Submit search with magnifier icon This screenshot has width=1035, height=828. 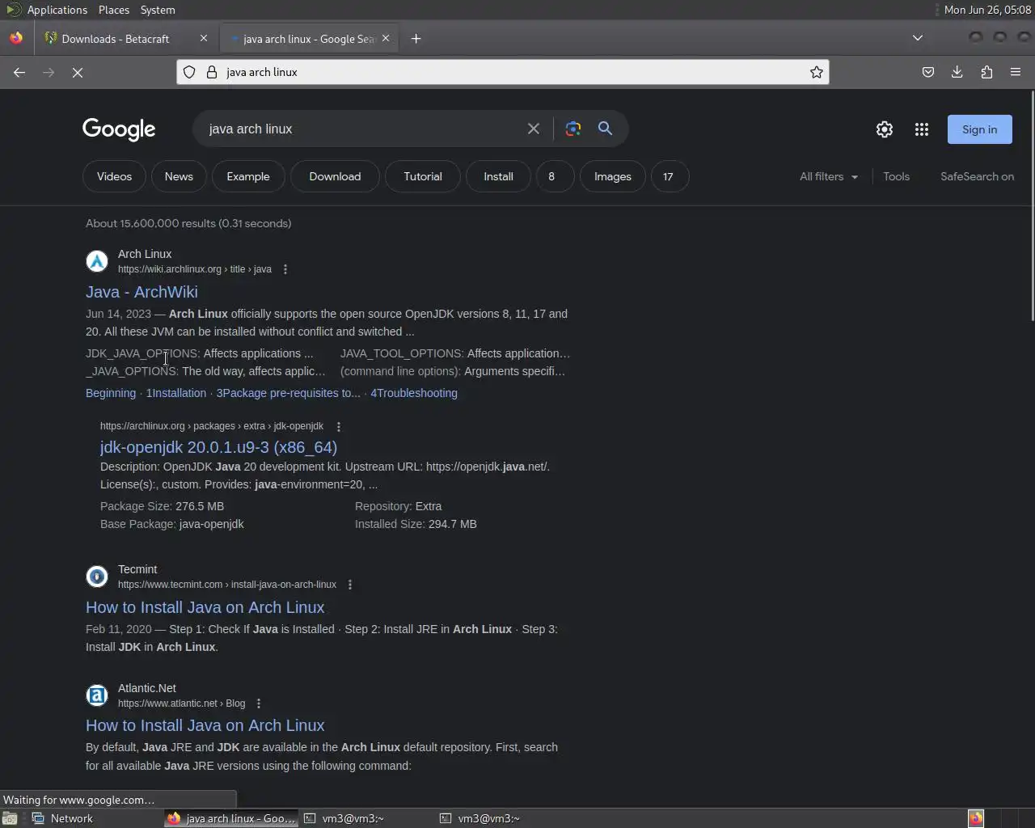[x=605, y=129]
